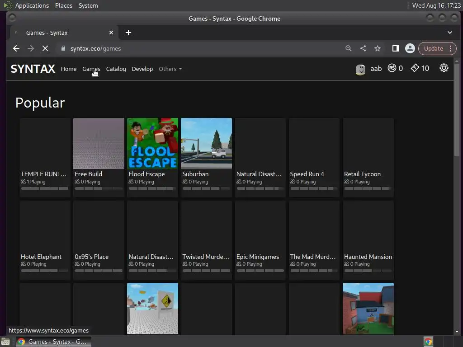Image resolution: width=463 pixels, height=347 pixels.
Task: Click the aab username link
Action: coord(376,69)
